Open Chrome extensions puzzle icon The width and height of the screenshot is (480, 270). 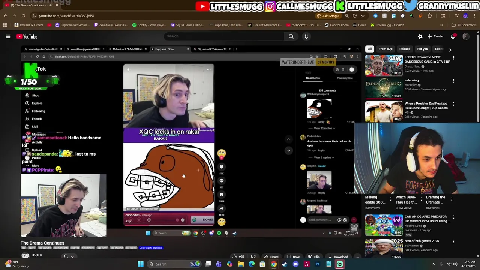tap(430, 16)
